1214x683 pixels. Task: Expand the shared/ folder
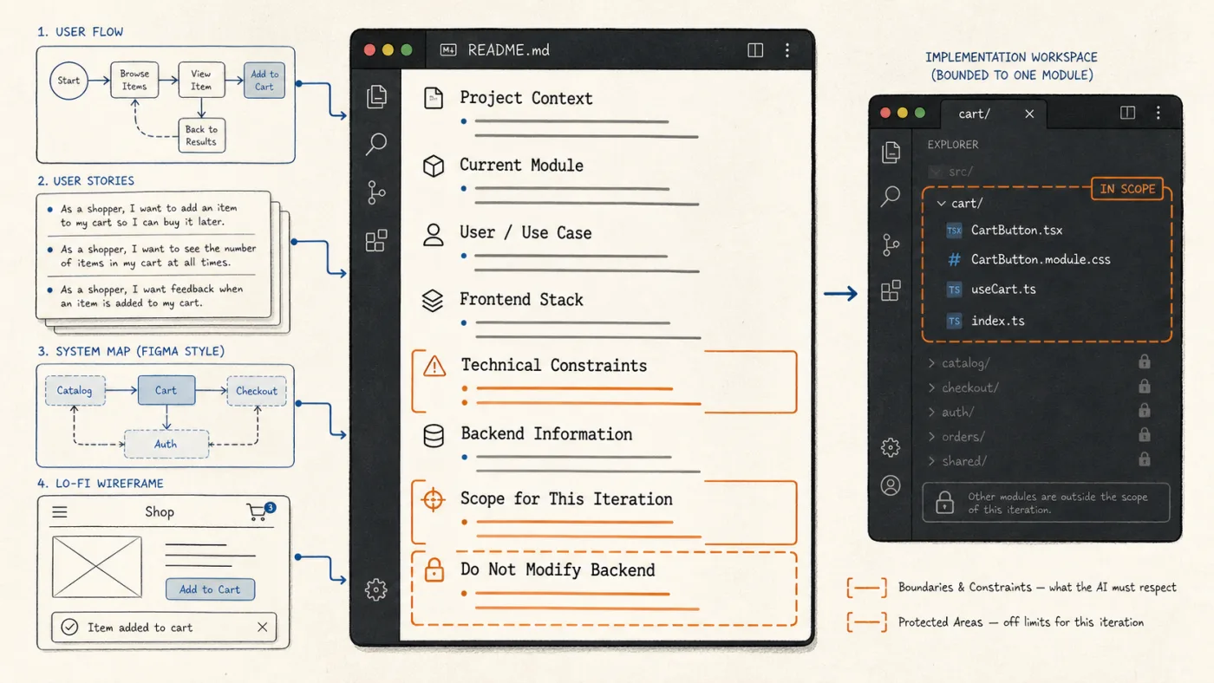(x=932, y=460)
